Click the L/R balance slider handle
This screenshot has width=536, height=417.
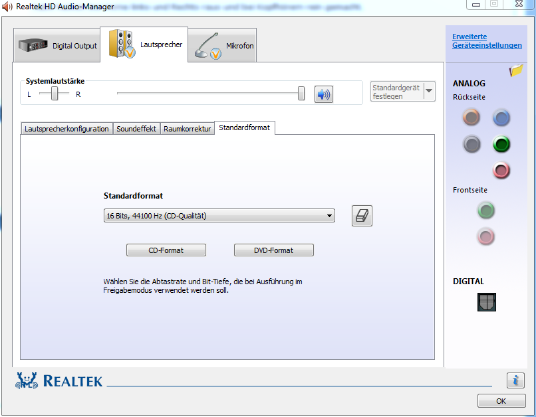pos(55,93)
